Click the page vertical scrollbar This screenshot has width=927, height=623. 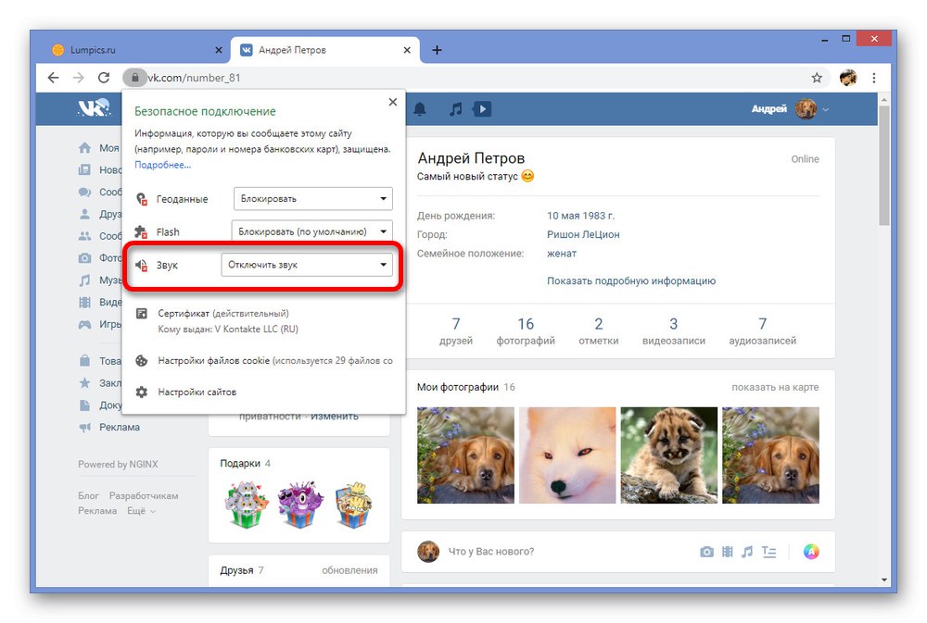click(883, 167)
